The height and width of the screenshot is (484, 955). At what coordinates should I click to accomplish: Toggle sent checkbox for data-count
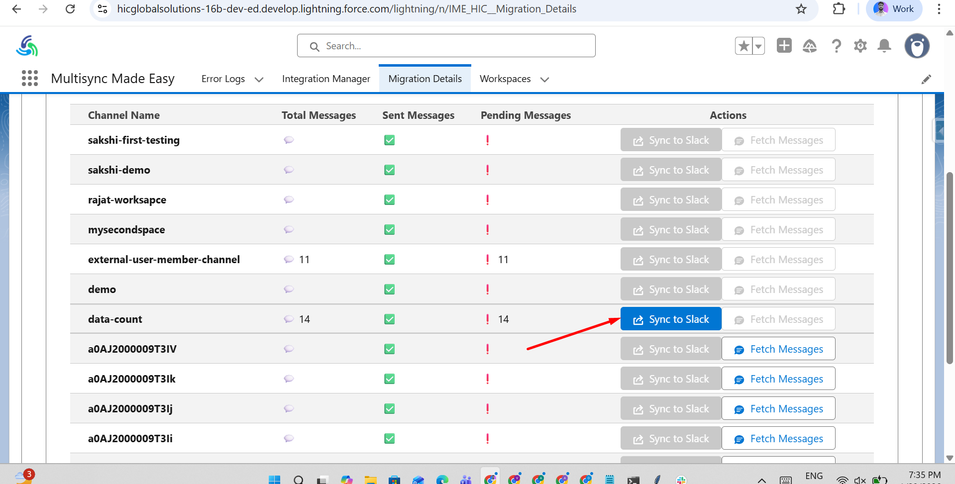(x=390, y=319)
